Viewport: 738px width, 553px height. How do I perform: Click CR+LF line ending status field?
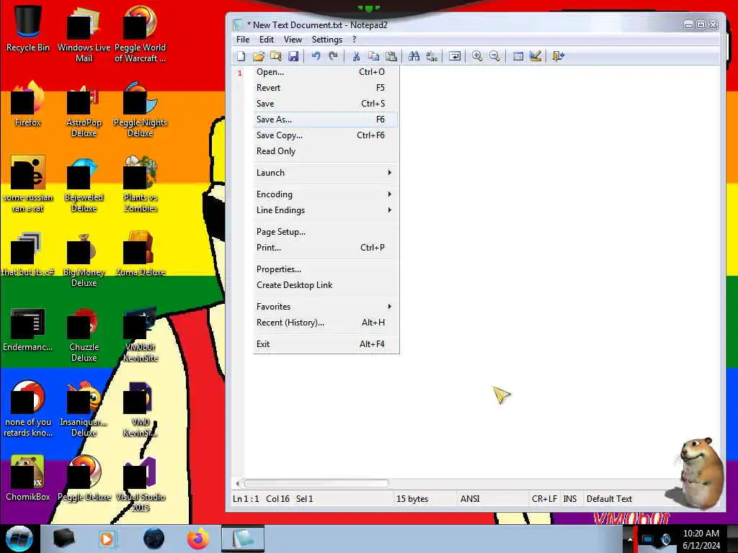[544, 499]
